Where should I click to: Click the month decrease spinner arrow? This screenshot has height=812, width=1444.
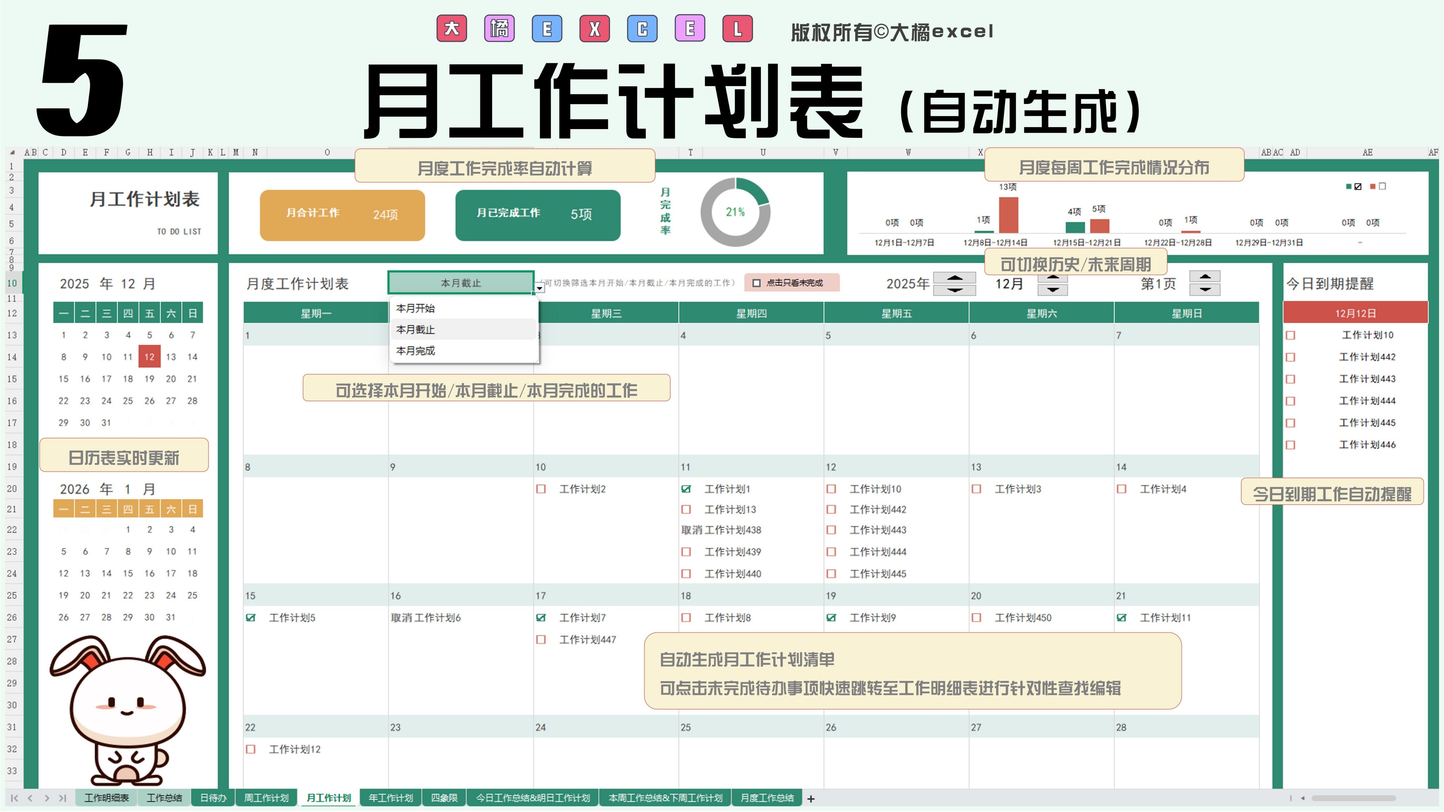(1053, 290)
